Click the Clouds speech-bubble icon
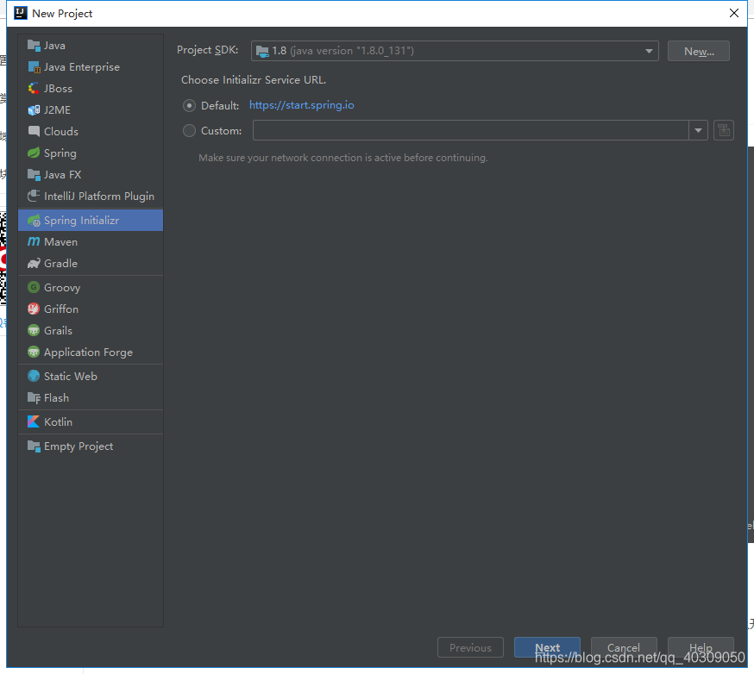The width and height of the screenshot is (754, 674). pos(34,131)
